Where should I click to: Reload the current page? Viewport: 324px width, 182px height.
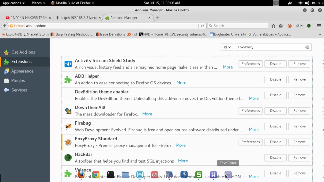point(202,26)
